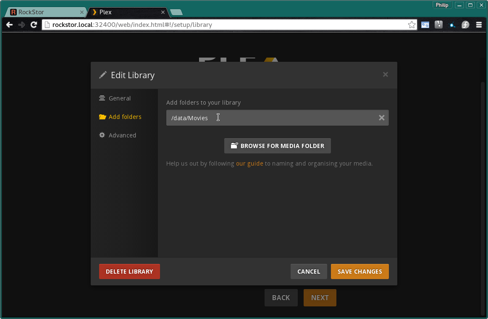
Task: Click the Back button behind the dialog
Action: pyautogui.click(x=281, y=298)
